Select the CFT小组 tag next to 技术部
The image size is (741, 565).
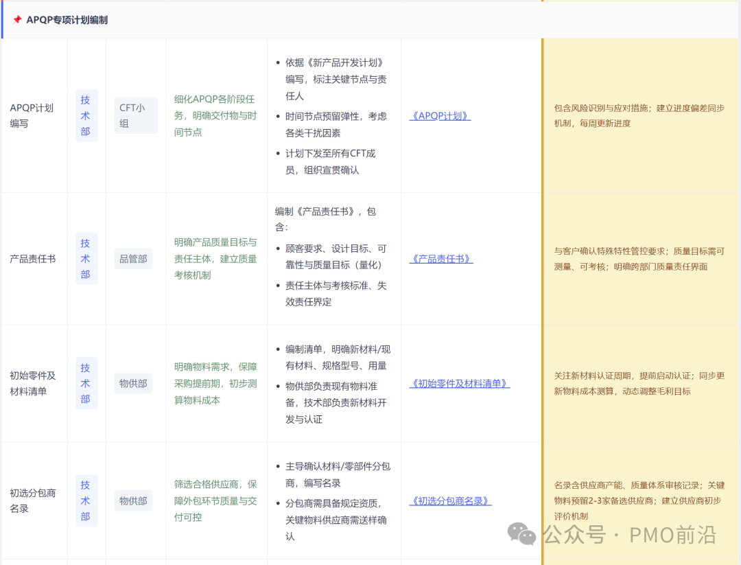click(135, 115)
